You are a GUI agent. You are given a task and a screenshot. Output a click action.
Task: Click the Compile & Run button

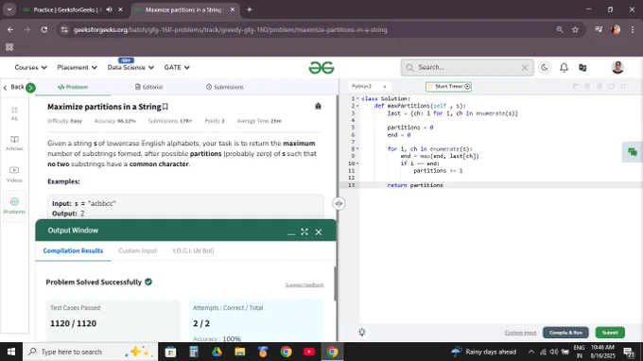click(x=565, y=333)
